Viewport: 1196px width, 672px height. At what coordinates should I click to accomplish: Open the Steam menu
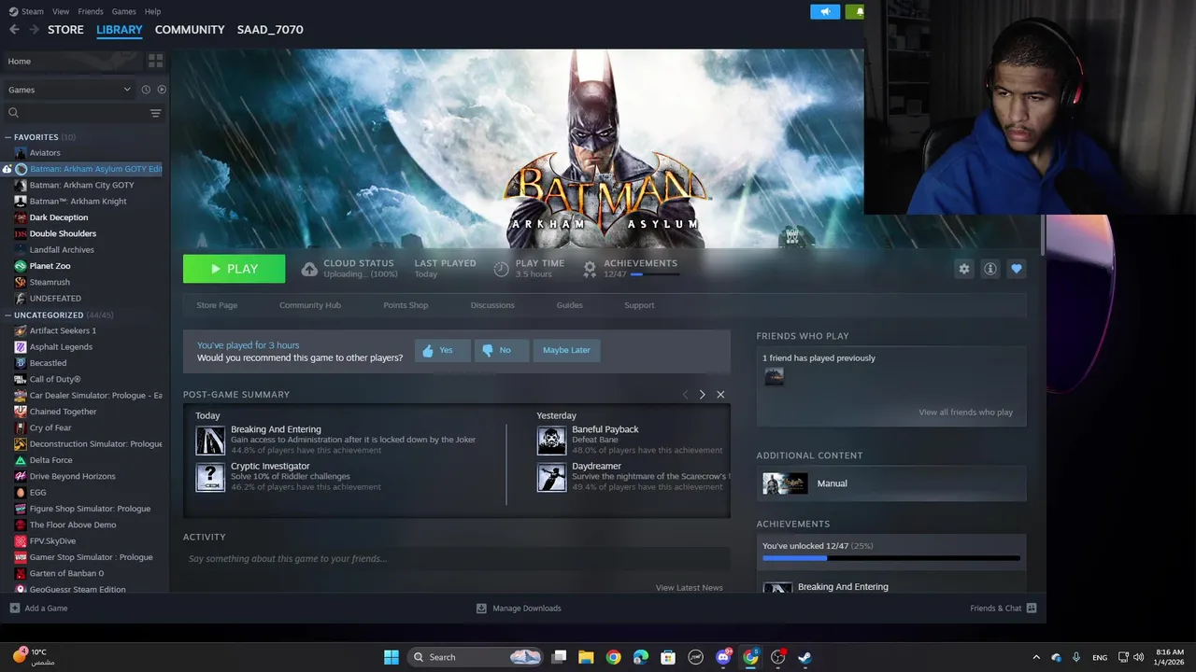26,11
